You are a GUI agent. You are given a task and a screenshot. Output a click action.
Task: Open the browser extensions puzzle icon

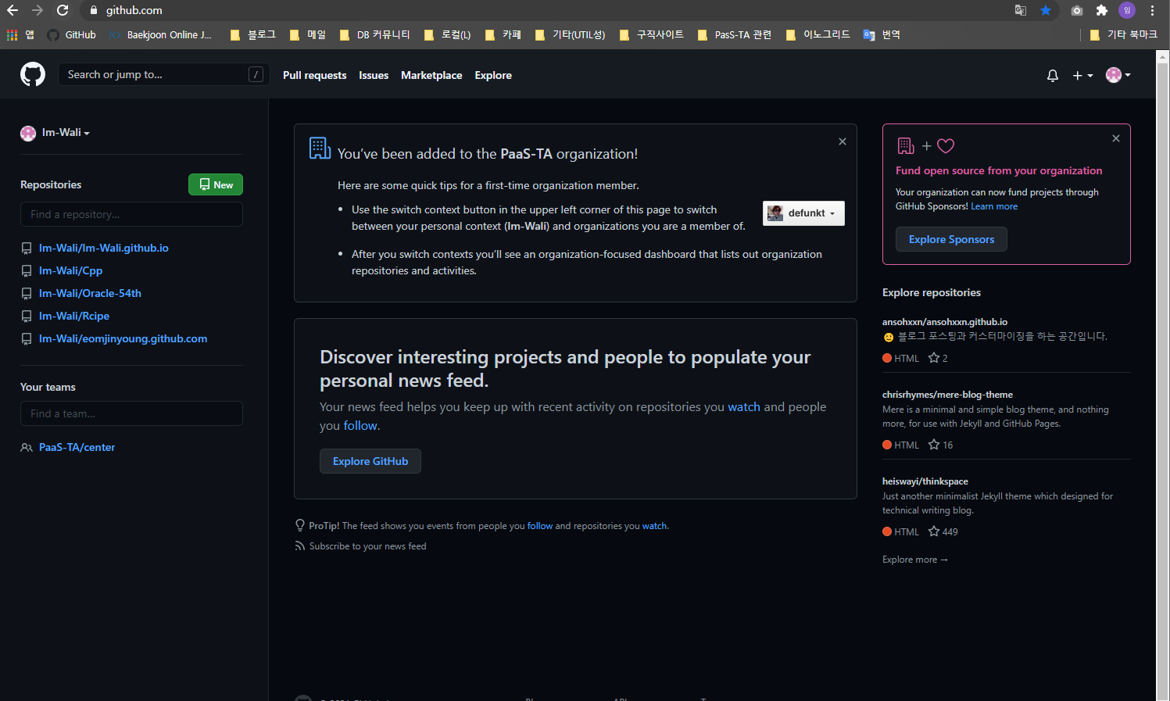pos(1102,10)
